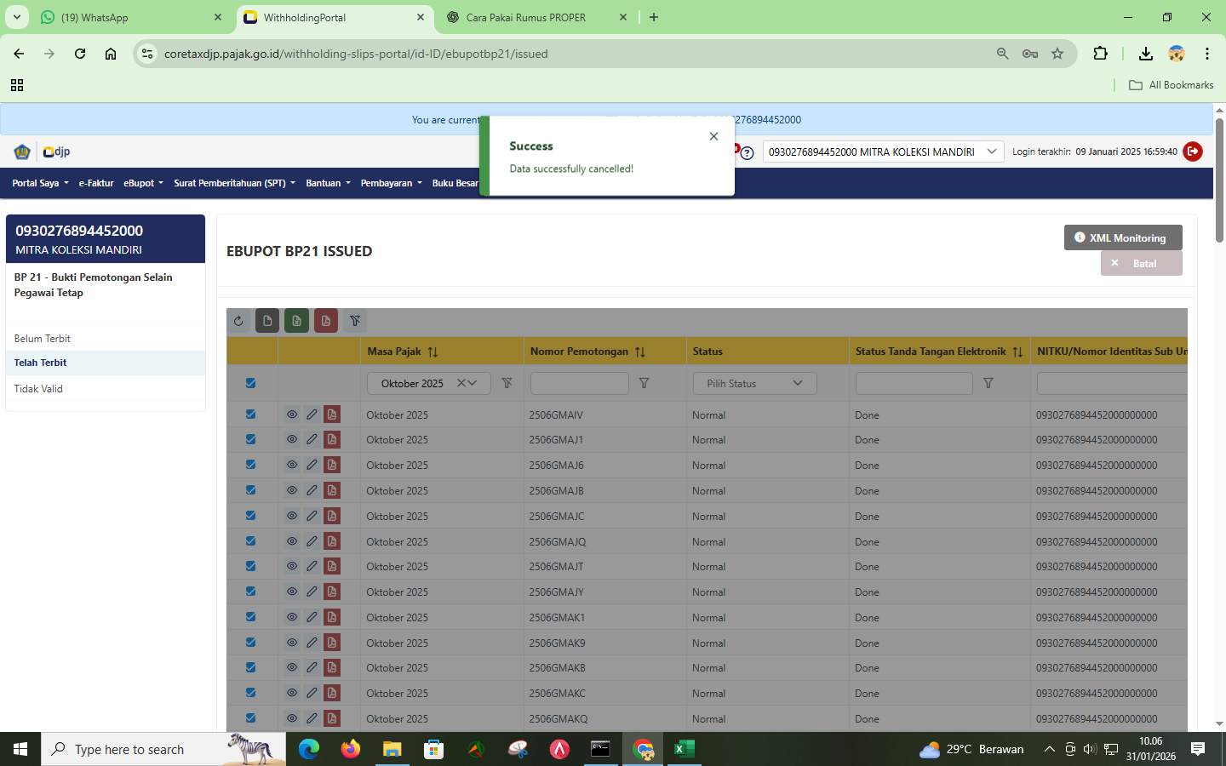The image size is (1226, 766).
Task: Preview details of slip 2506GMAJB
Action: coord(291,490)
